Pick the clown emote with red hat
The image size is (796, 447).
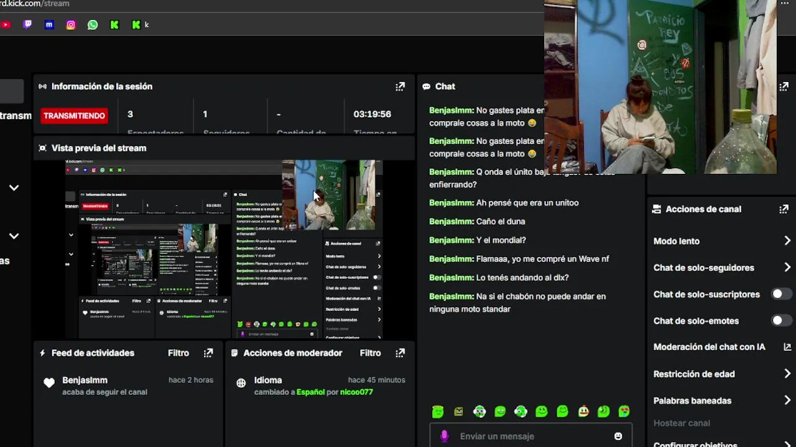(x=583, y=411)
